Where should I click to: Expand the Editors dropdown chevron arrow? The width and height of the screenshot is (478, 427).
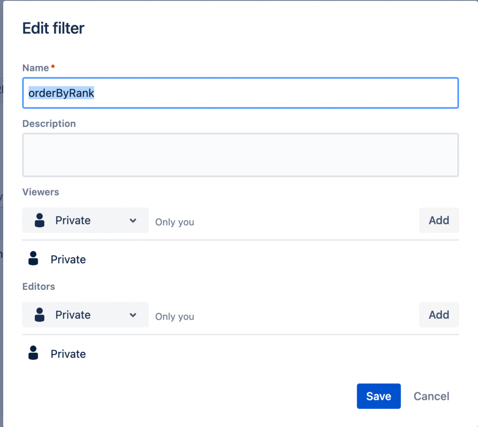tap(133, 315)
